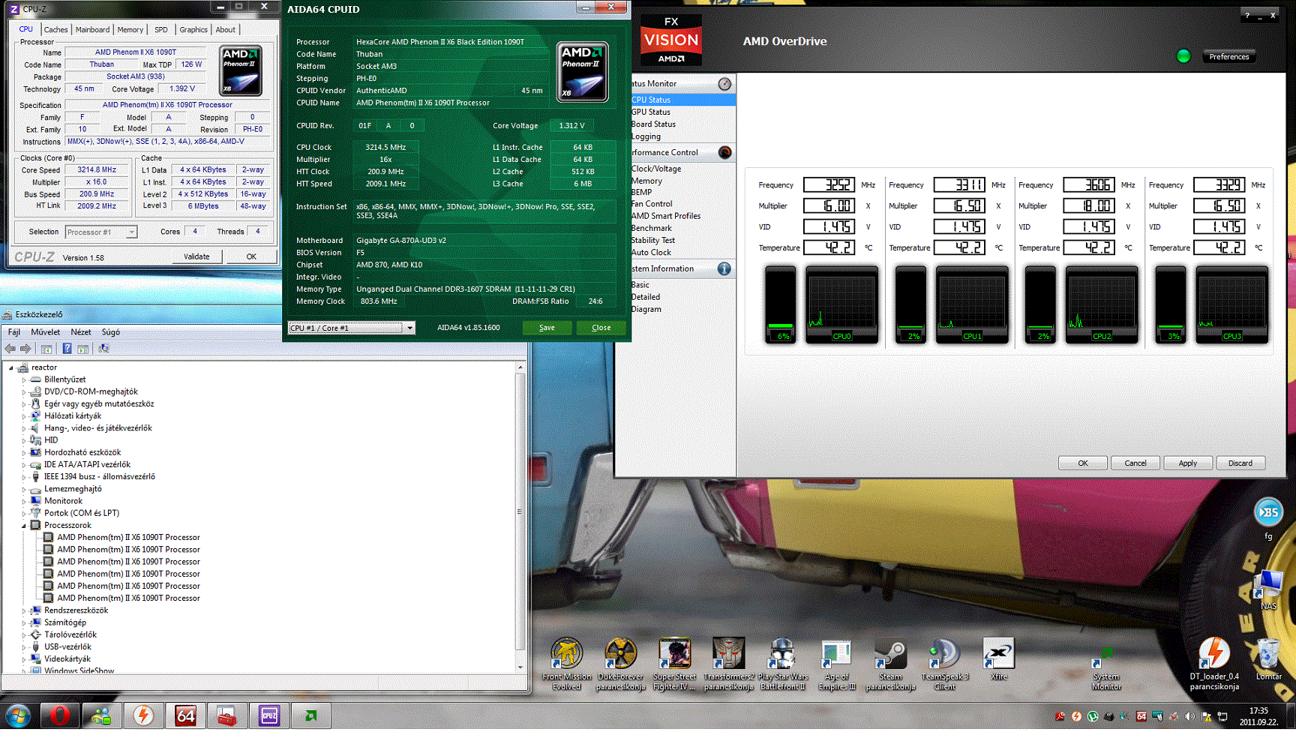1296x744 pixels.
Task: Launch DT_loader_0.4 shortcut
Action: click(1214, 663)
